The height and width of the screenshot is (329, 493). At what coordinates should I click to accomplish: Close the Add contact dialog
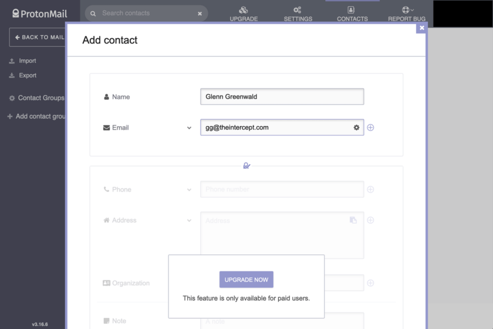(421, 28)
